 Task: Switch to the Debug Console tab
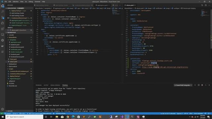[55, 85]
